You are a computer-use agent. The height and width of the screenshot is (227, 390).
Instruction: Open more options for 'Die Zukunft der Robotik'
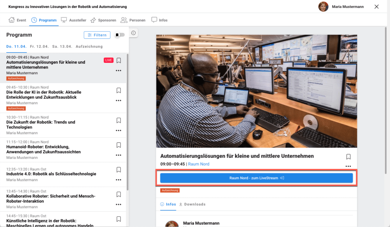(118, 131)
